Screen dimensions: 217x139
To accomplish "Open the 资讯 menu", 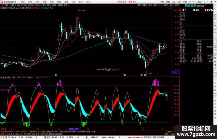I will pos(37,2).
